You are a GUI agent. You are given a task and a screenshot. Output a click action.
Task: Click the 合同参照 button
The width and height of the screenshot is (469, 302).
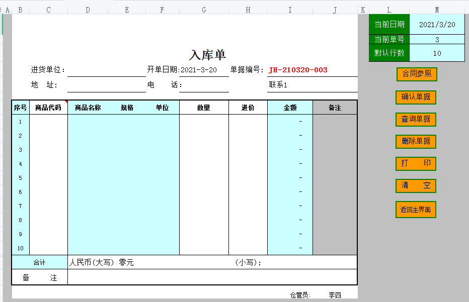[416, 74]
